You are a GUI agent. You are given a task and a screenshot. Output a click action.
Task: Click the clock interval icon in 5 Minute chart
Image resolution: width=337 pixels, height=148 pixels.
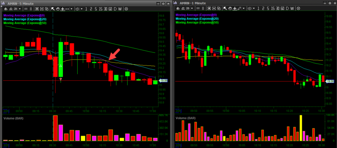(x=77, y=9)
